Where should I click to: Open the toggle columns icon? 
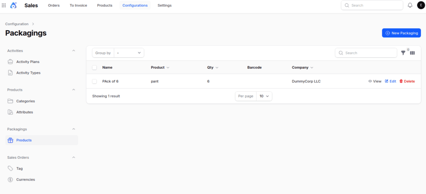(412, 53)
